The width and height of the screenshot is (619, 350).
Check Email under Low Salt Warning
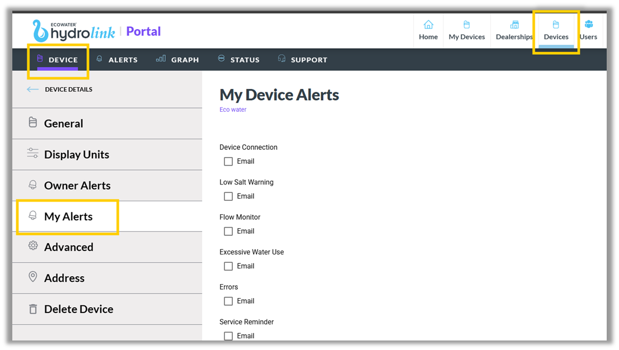point(228,196)
